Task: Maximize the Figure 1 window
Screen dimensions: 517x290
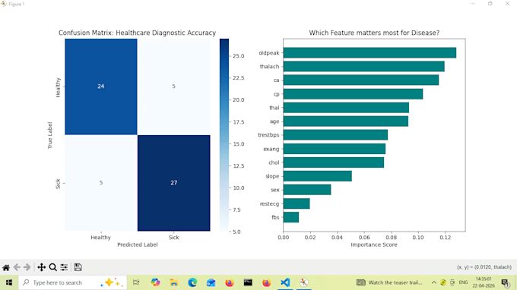Action: (x=490, y=4)
